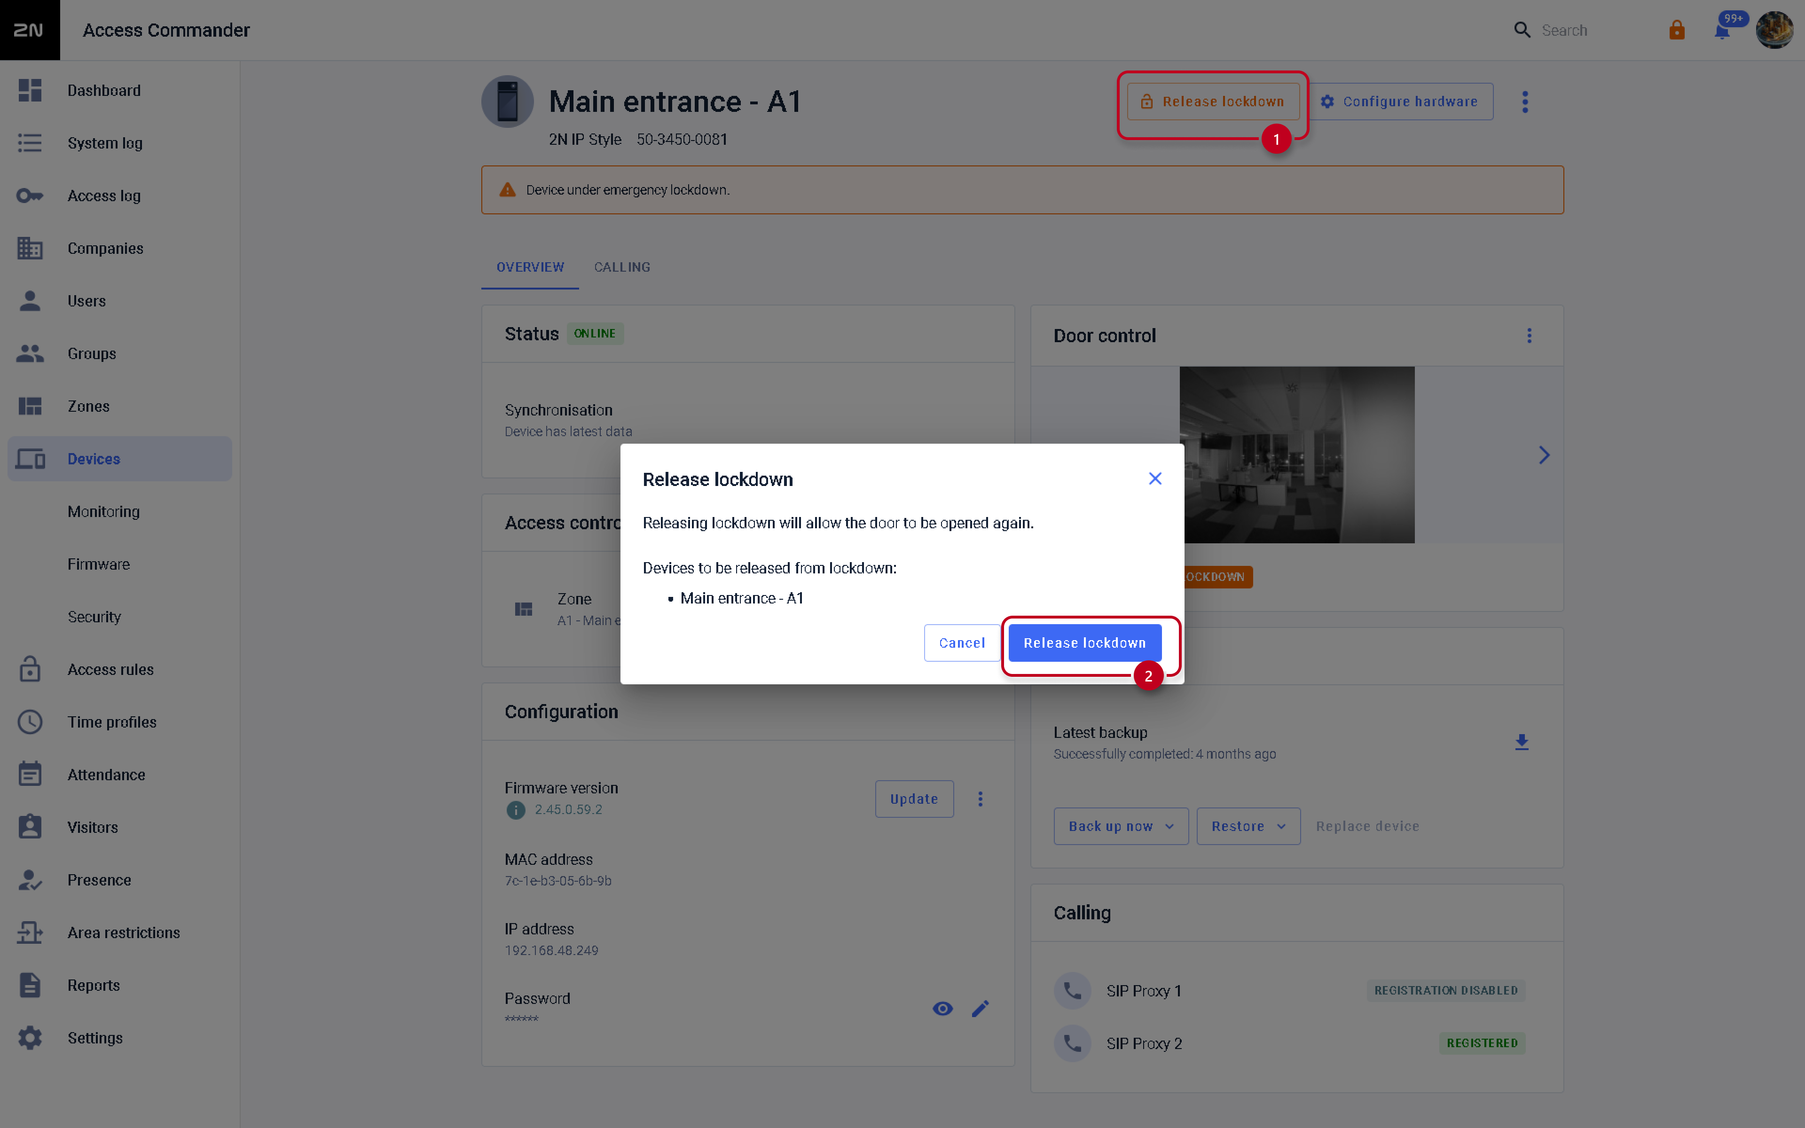The image size is (1805, 1128).
Task: Click the warning icon in lockdown banner
Action: pyautogui.click(x=507, y=189)
